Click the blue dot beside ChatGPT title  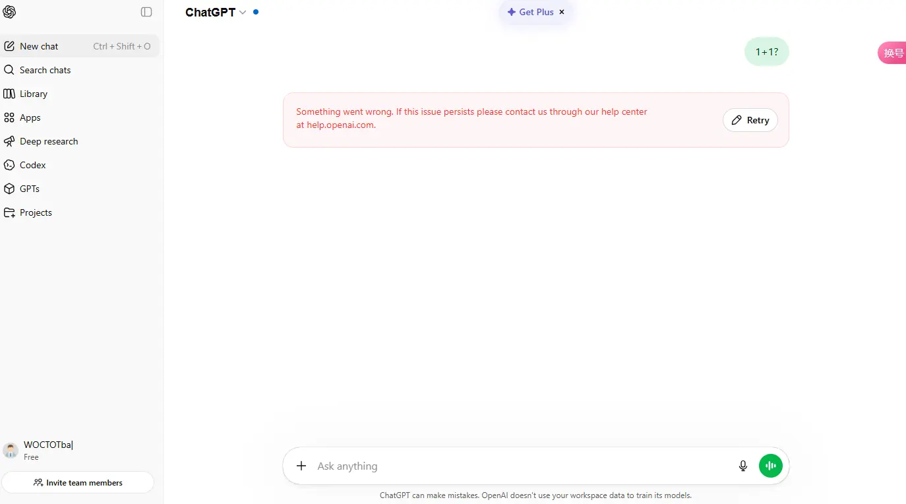256,12
